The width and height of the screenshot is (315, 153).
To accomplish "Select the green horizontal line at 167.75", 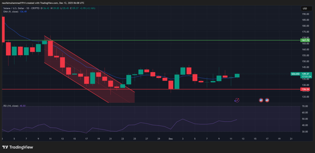I will coord(185,40).
